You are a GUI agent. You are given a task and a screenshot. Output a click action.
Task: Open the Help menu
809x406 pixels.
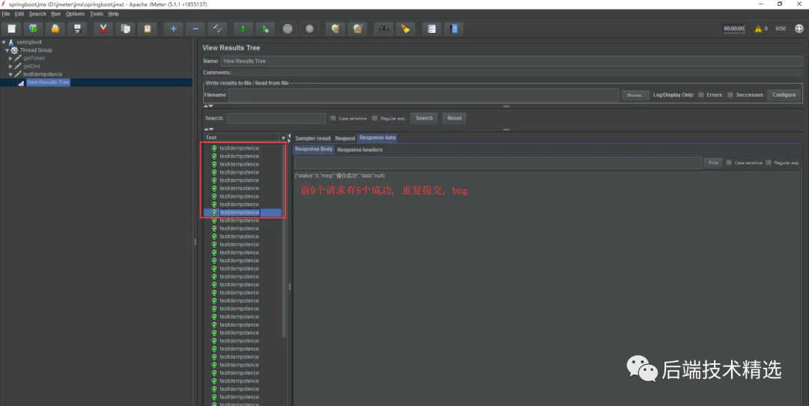point(114,14)
